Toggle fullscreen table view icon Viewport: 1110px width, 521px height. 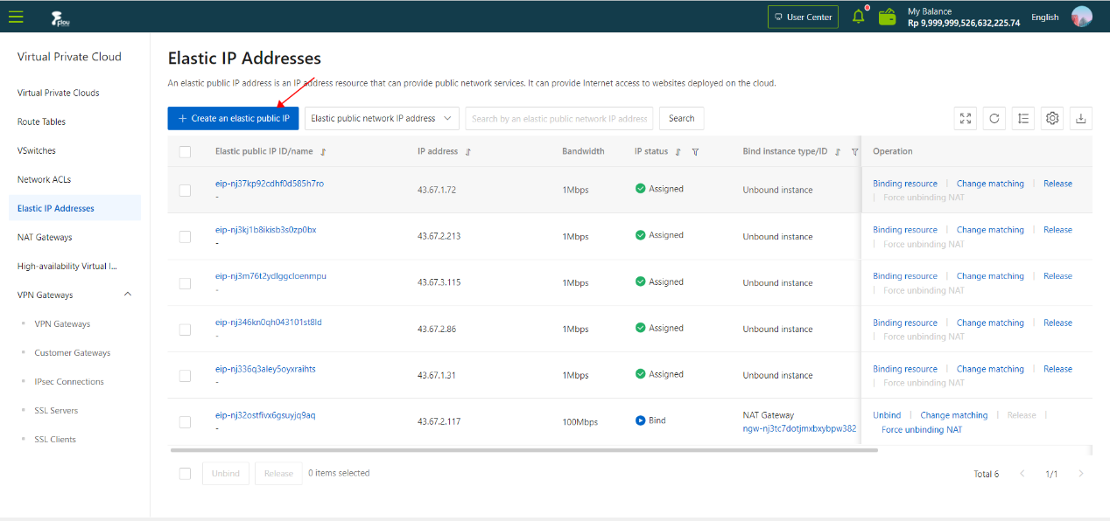965,119
